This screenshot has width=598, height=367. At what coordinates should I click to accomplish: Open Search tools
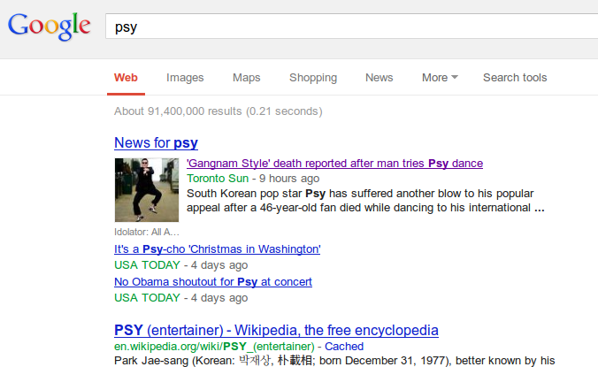tap(515, 78)
